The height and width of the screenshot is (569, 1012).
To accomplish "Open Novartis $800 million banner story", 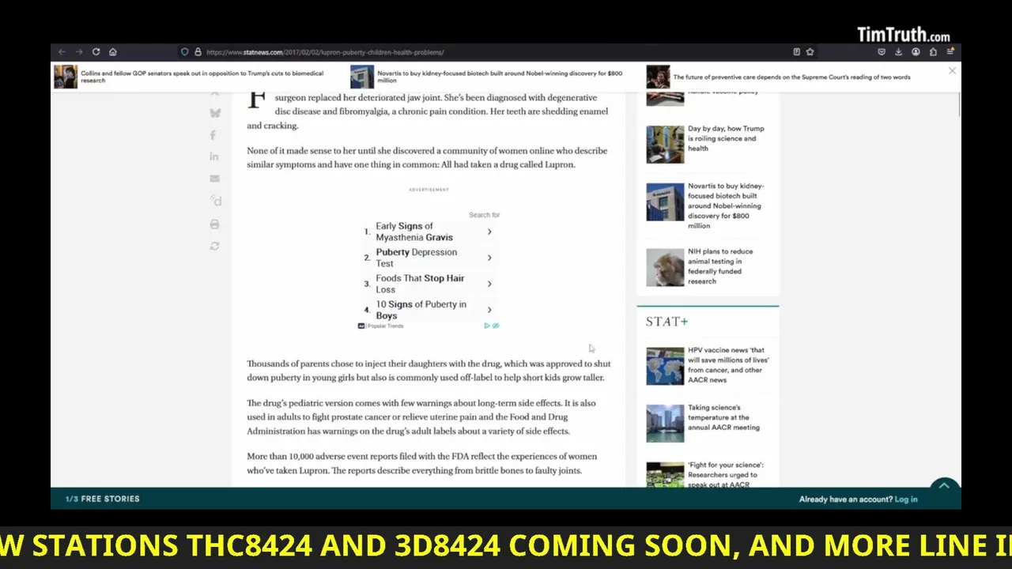I will 499,77.
